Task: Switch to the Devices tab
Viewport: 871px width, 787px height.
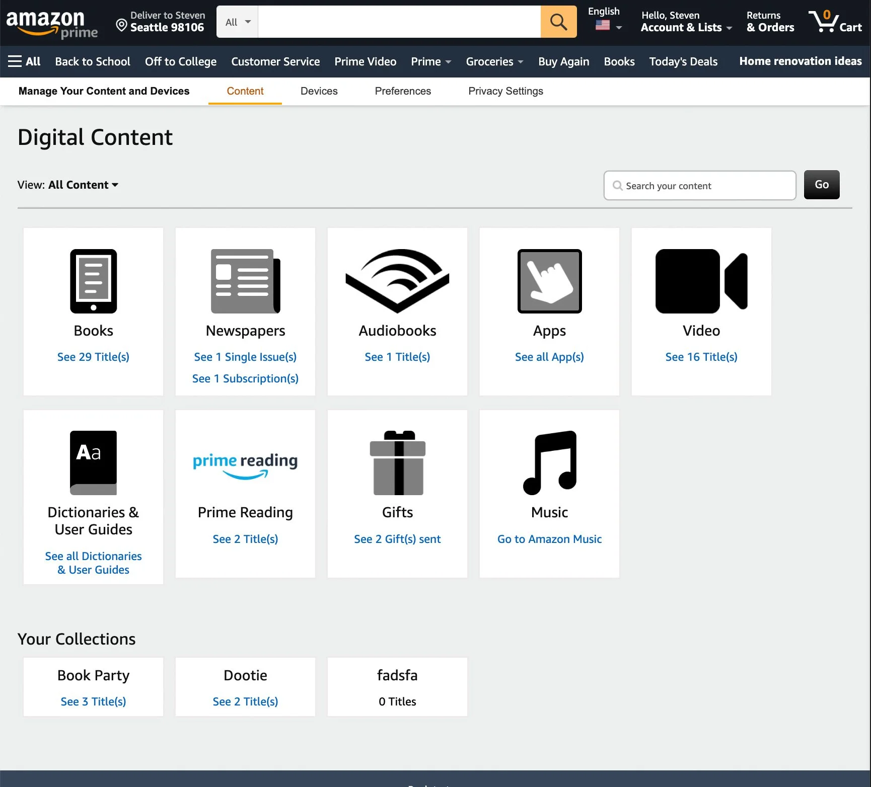Action: pos(319,91)
